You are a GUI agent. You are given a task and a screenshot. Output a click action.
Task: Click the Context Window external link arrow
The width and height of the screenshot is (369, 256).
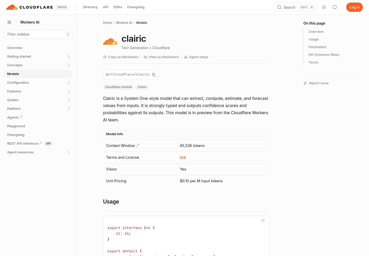pyautogui.click(x=137, y=146)
